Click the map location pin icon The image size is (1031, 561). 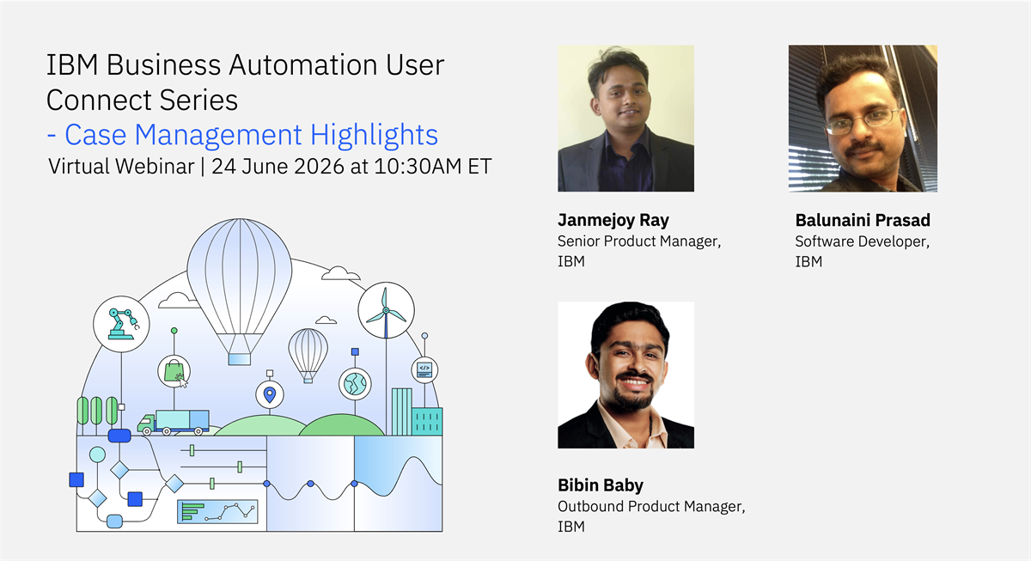(x=270, y=394)
